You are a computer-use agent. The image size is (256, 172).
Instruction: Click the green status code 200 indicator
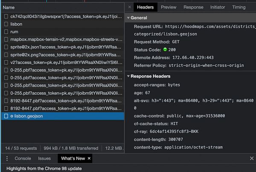pos(165,49)
